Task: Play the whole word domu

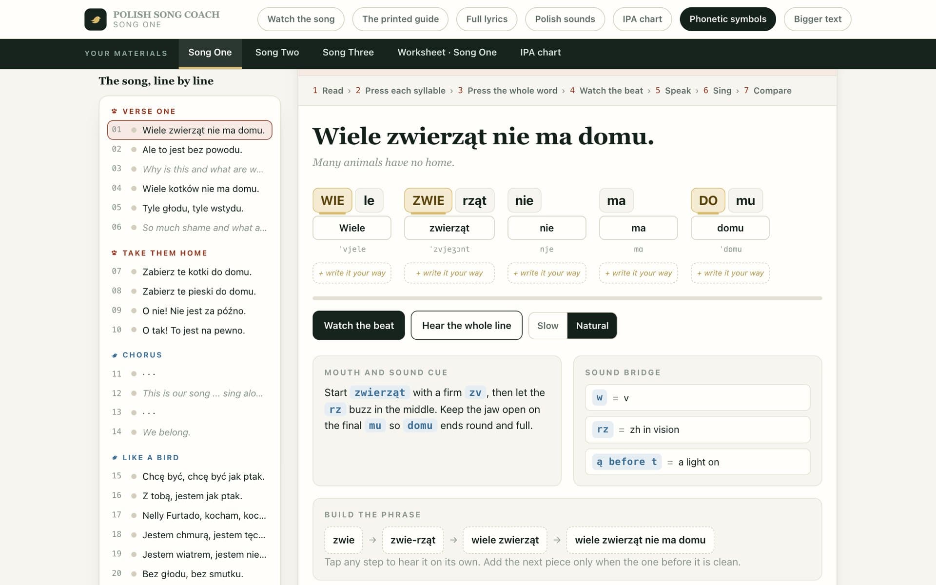Action: point(730,228)
